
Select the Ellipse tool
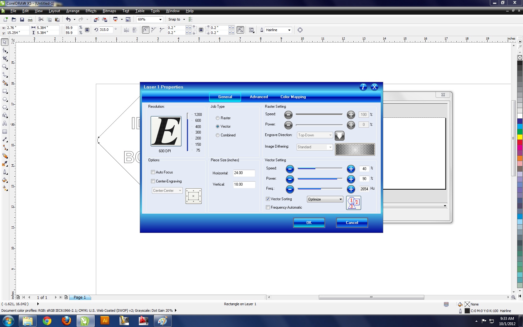tap(5, 99)
